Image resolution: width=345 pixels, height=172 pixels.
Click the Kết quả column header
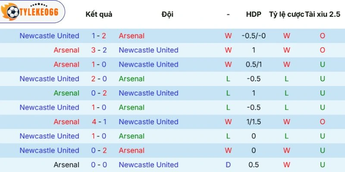99,14
